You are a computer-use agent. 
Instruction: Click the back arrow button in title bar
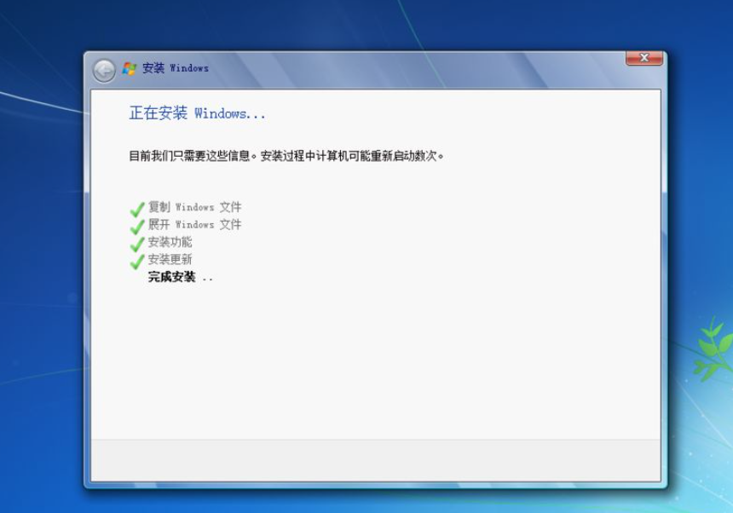coord(104,71)
